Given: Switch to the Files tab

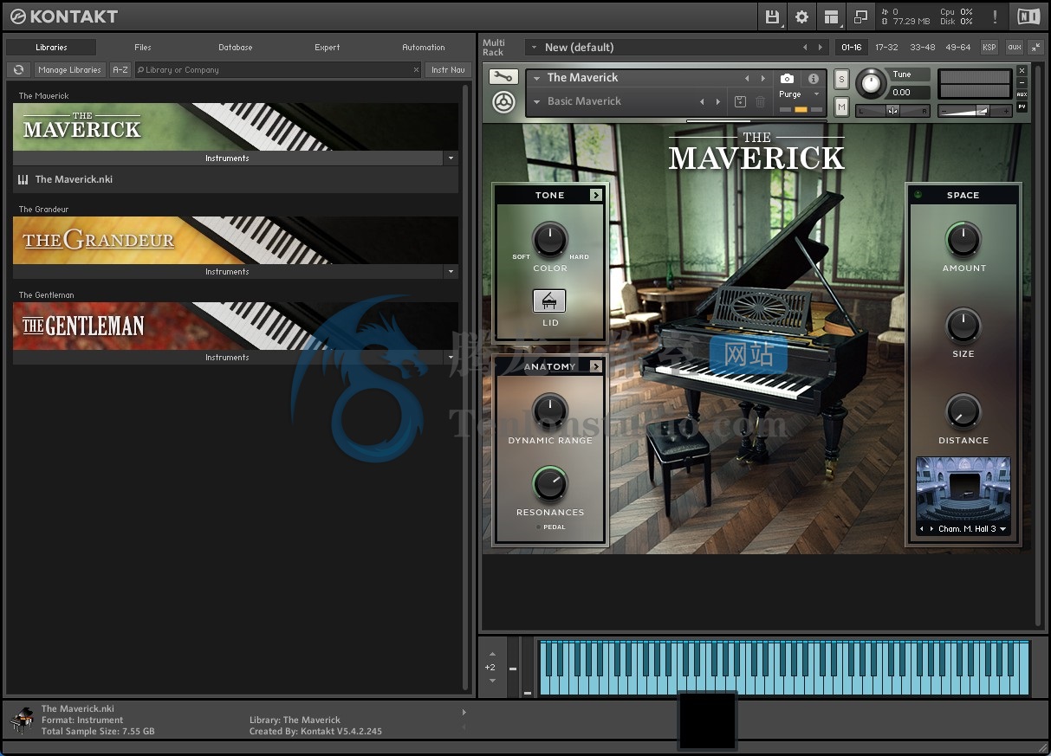Looking at the screenshot, I should pyautogui.click(x=143, y=48).
